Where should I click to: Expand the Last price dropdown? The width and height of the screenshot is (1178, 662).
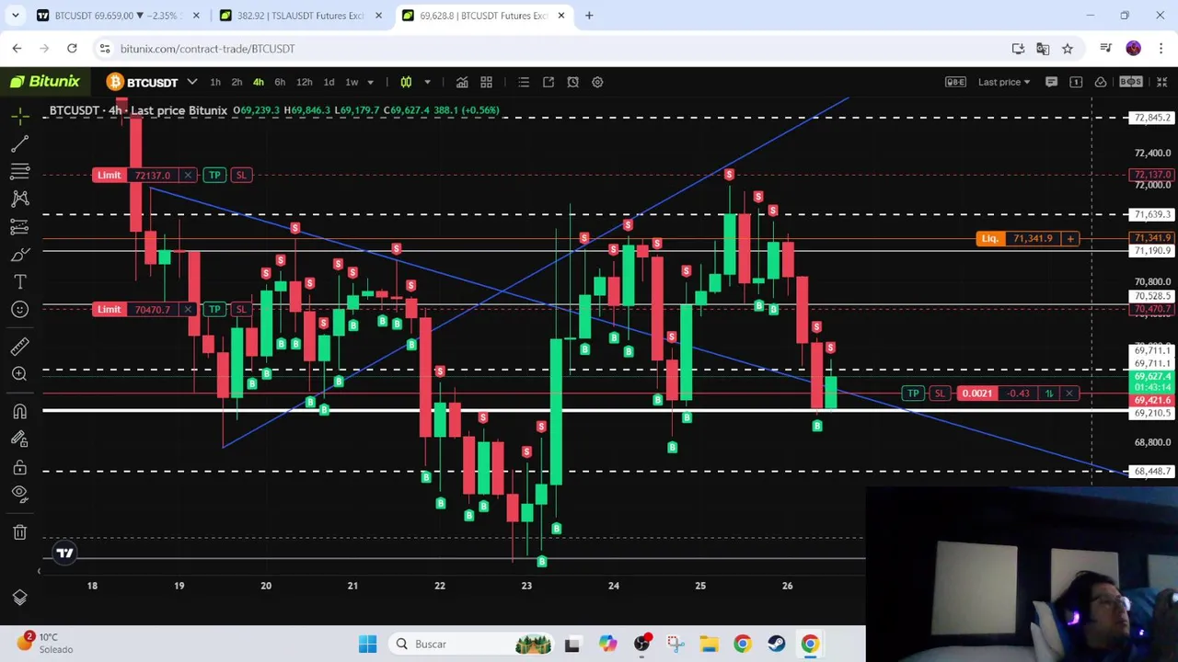click(x=1004, y=82)
